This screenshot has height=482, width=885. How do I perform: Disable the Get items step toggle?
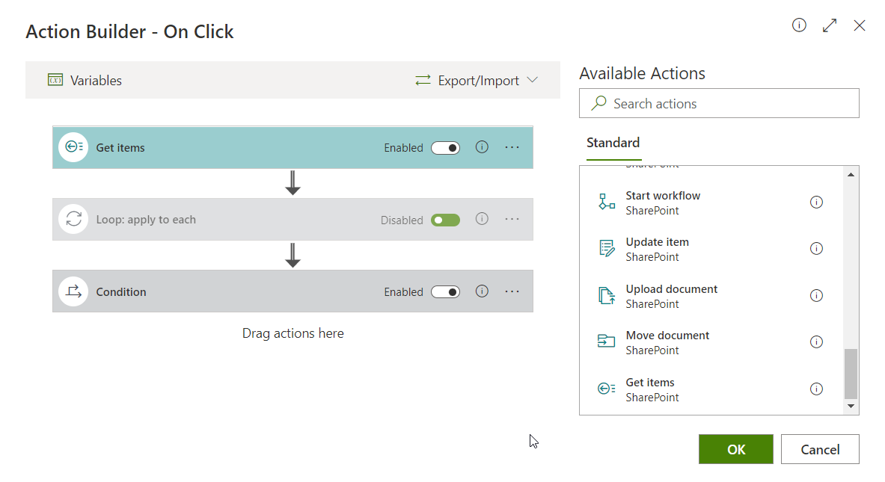(x=445, y=148)
